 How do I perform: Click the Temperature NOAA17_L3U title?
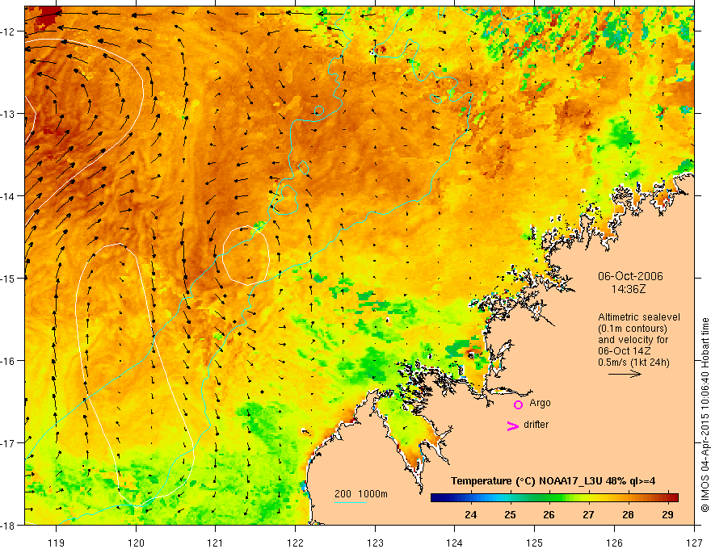click(553, 481)
